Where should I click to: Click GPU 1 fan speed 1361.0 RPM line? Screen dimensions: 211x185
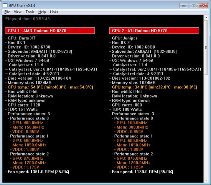coord(37,172)
